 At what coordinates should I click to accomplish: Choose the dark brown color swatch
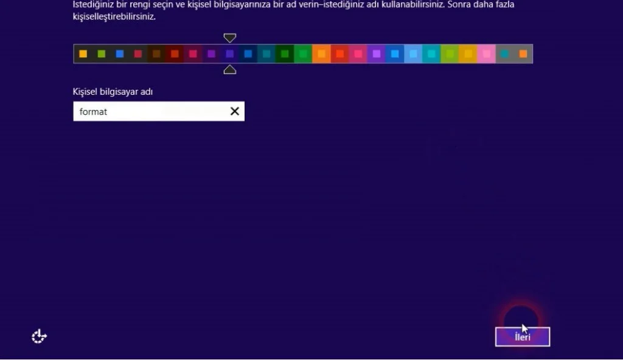[x=156, y=54]
